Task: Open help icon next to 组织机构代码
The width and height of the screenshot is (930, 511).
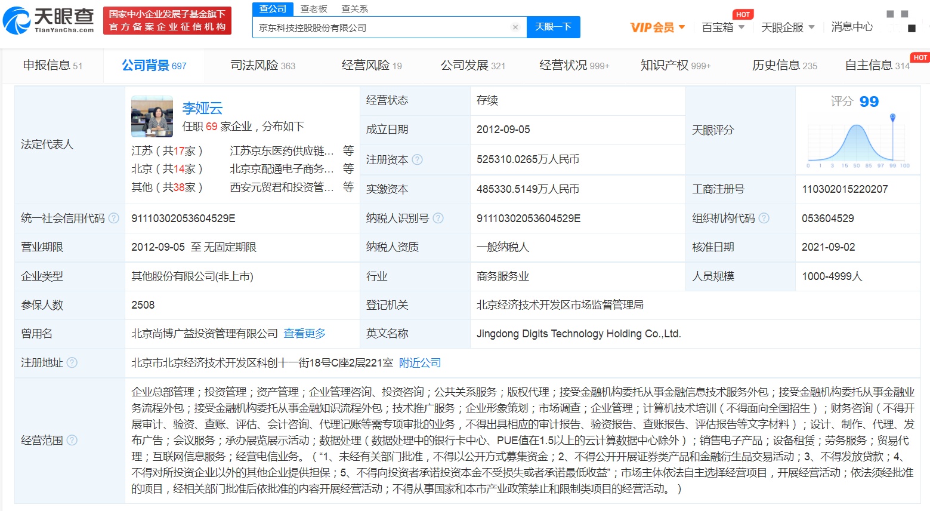Action: click(764, 218)
